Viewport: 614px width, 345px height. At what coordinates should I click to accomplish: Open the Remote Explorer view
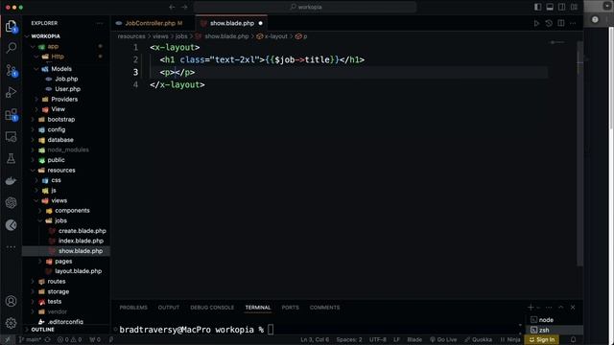click(11, 137)
